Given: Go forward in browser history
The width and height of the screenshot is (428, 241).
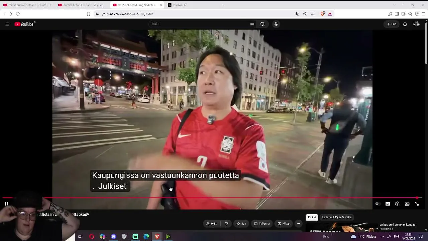Looking at the screenshot, I should click(11, 14).
